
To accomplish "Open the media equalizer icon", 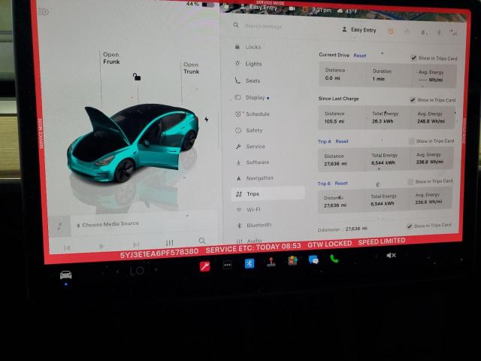I will [x=169, y=243].
